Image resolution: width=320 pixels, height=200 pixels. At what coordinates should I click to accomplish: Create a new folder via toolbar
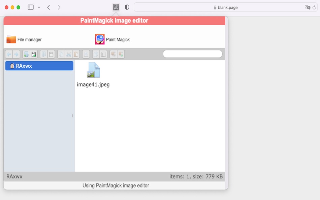(x=26, y=54)
